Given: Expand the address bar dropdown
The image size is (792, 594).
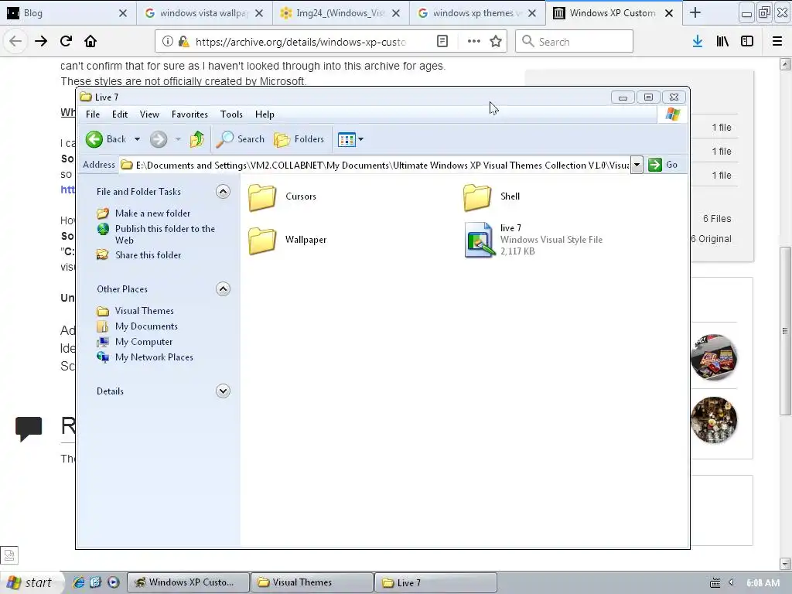Looking at the screenshot, I should (637, 165).
